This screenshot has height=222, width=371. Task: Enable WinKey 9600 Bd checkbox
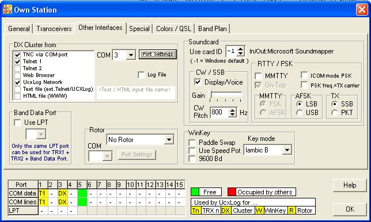192,159
